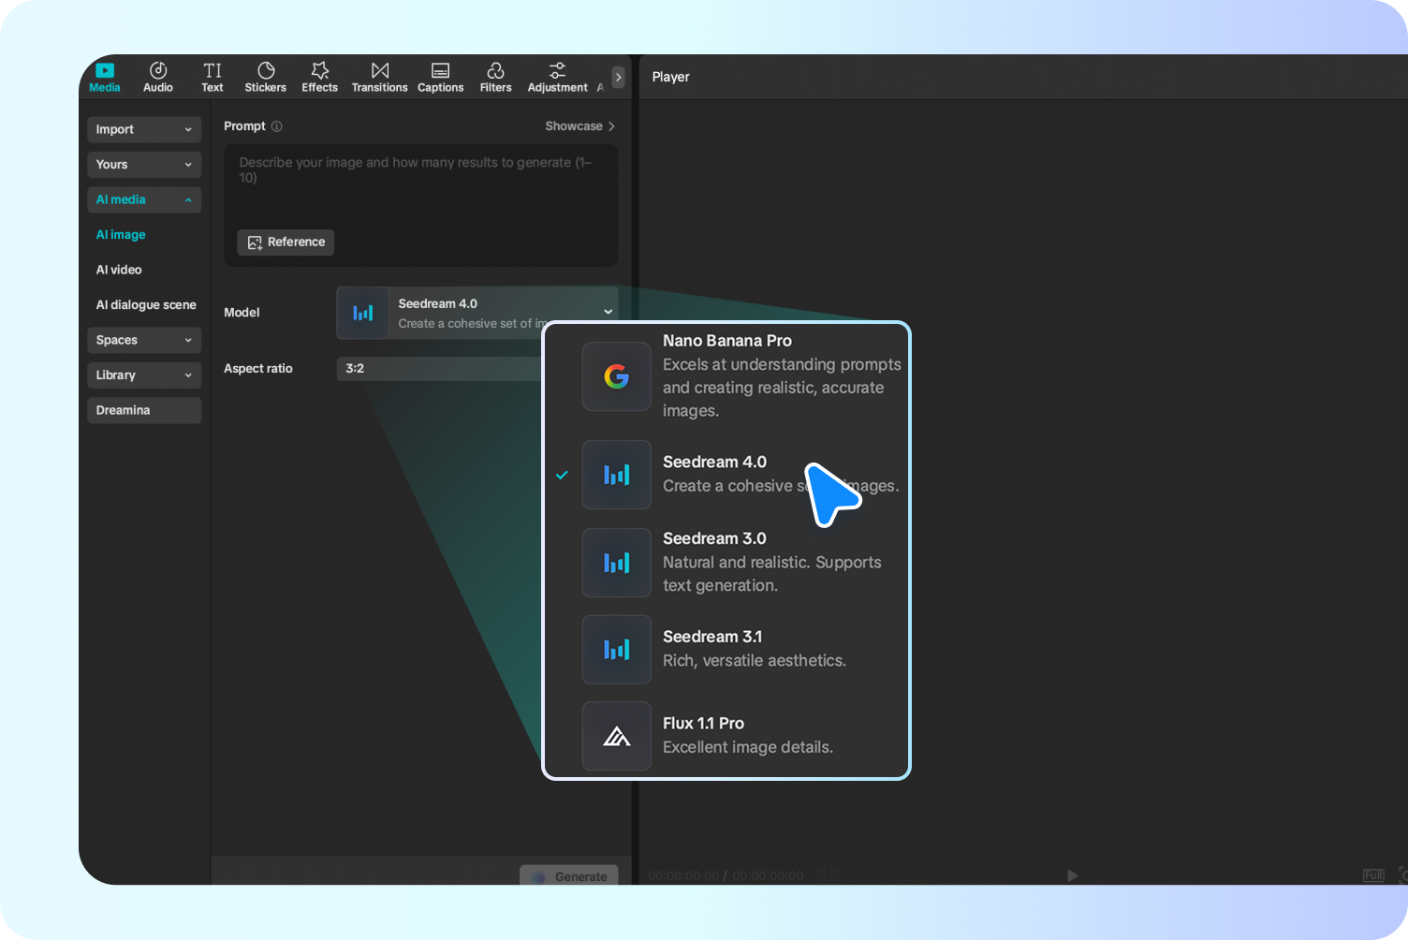Switch to the Audio tab
This screenshot has width=1408, height=940.
tap(158, 78)
